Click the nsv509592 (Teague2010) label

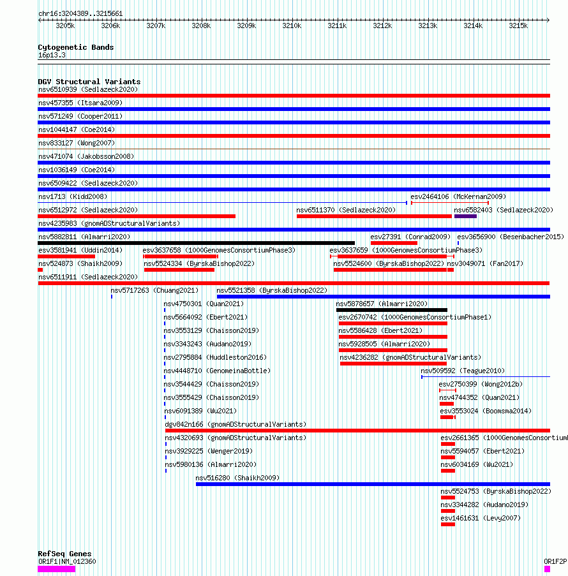tap(463, 371)
